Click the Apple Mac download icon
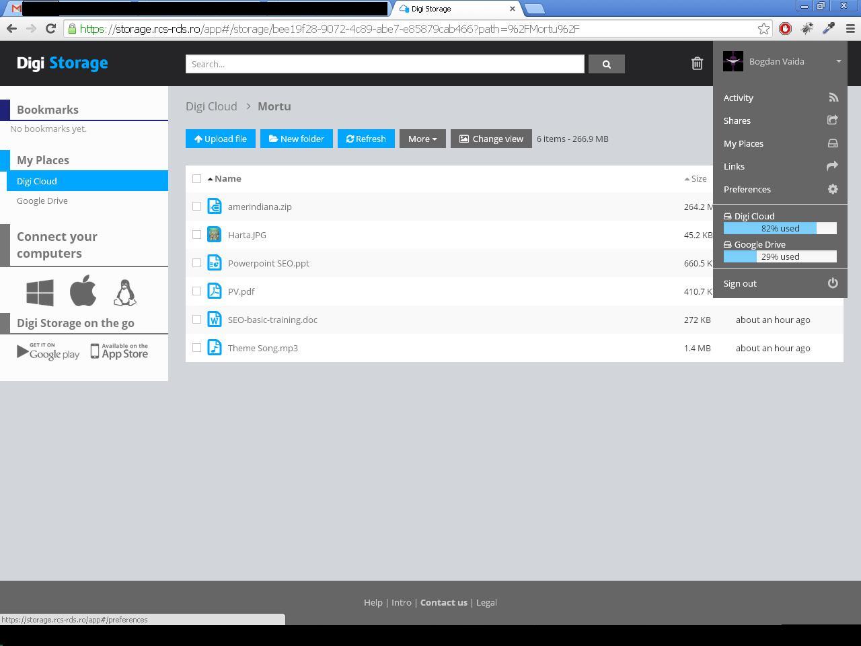Screen dimensions: 861x646 83,291
